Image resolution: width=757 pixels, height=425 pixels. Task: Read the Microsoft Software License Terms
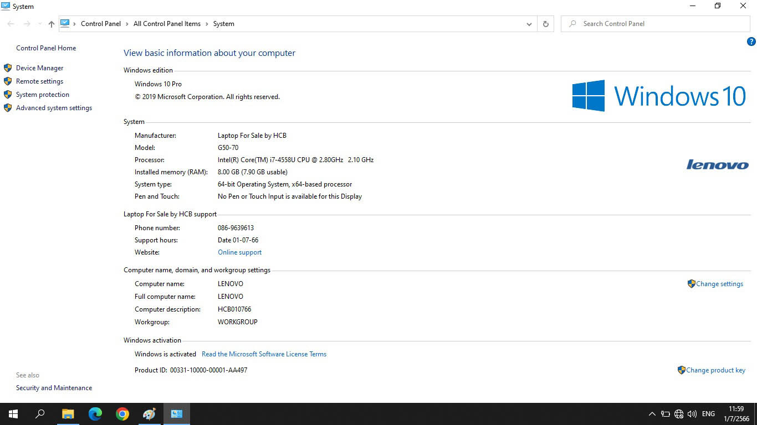264,354
